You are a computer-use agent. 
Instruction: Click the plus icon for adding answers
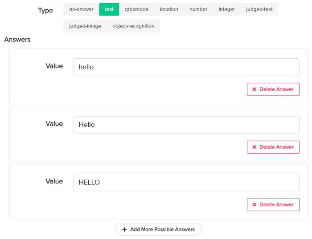point(124,230)
